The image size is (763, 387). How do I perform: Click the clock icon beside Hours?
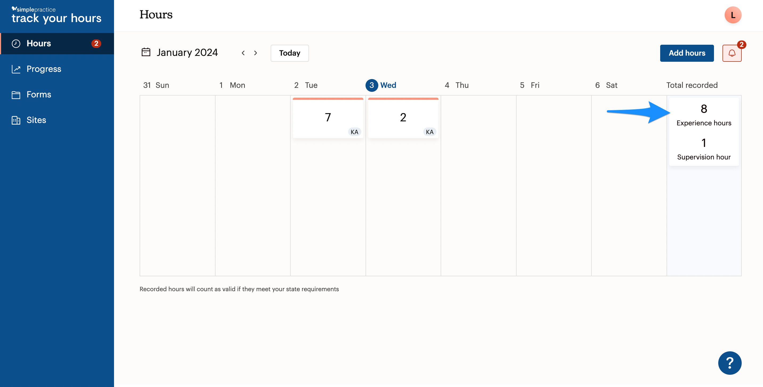point(16,43)
